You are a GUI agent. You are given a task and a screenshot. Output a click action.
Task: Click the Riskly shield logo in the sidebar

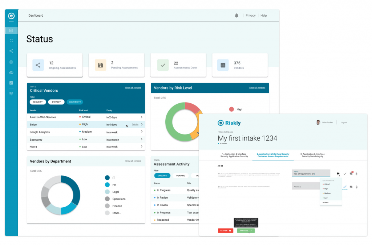click(x=11, y=16)
